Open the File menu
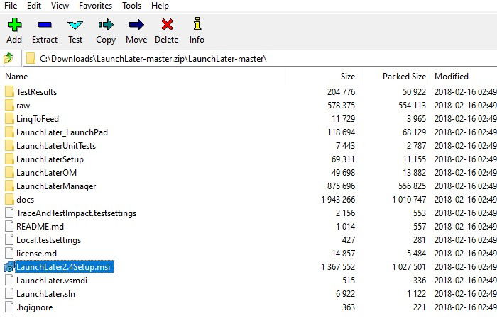The width and height of the screenshot is (497, 328). (11, 6)
